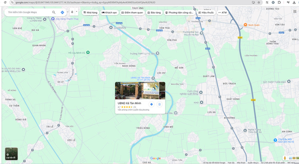The height and width of the screenshot is (164, 299).
Task: Click the GiveWellVN location pin
Action: click(111, 27)
